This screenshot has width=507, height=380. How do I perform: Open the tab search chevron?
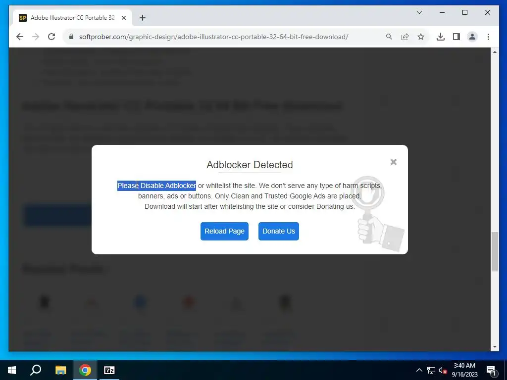click(x=419, y=12)
